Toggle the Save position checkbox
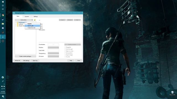Screen dimensions: 177x99 tap(65, 53)
